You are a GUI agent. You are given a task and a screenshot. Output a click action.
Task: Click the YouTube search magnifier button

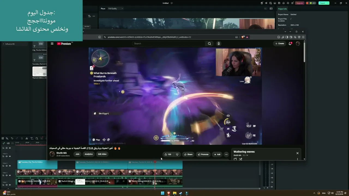[209, 44]
